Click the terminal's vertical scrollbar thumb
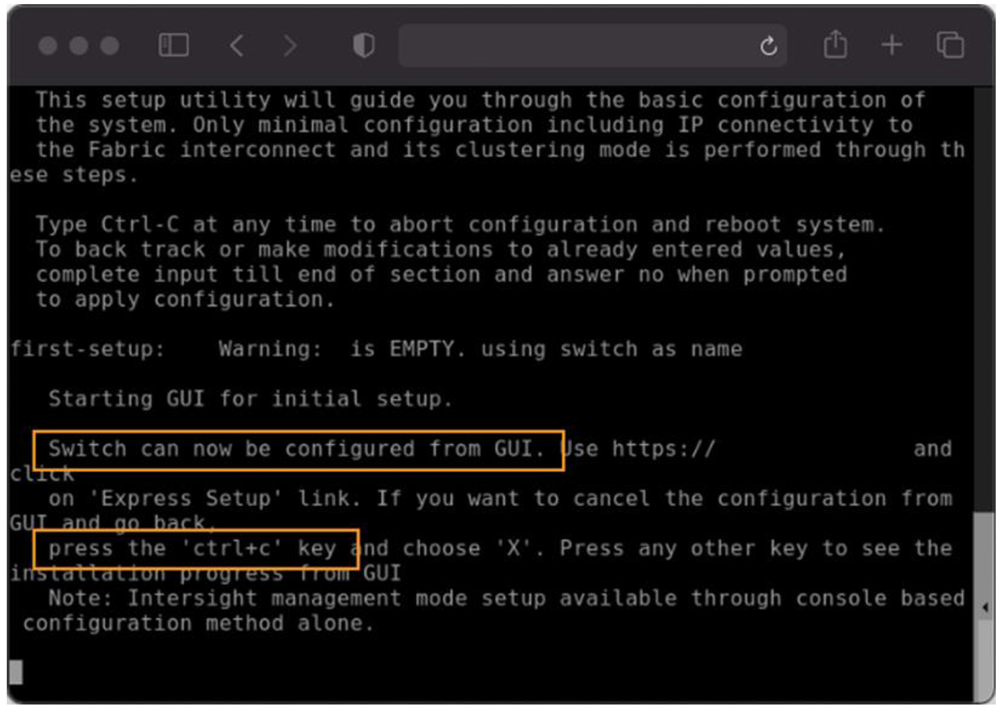The height and width of the screenshot is (714, 1008). (984, 608)
